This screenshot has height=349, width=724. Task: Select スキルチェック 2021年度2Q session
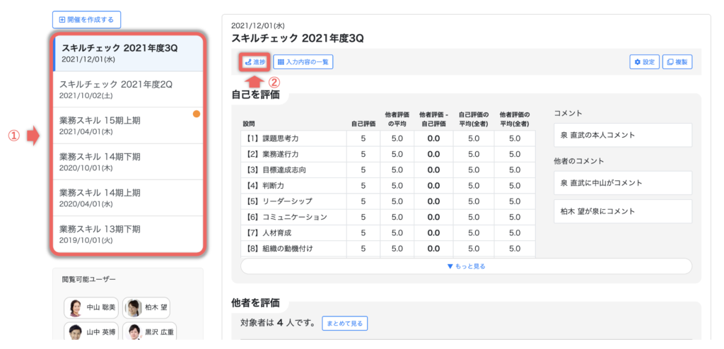[x=129, y=89]
